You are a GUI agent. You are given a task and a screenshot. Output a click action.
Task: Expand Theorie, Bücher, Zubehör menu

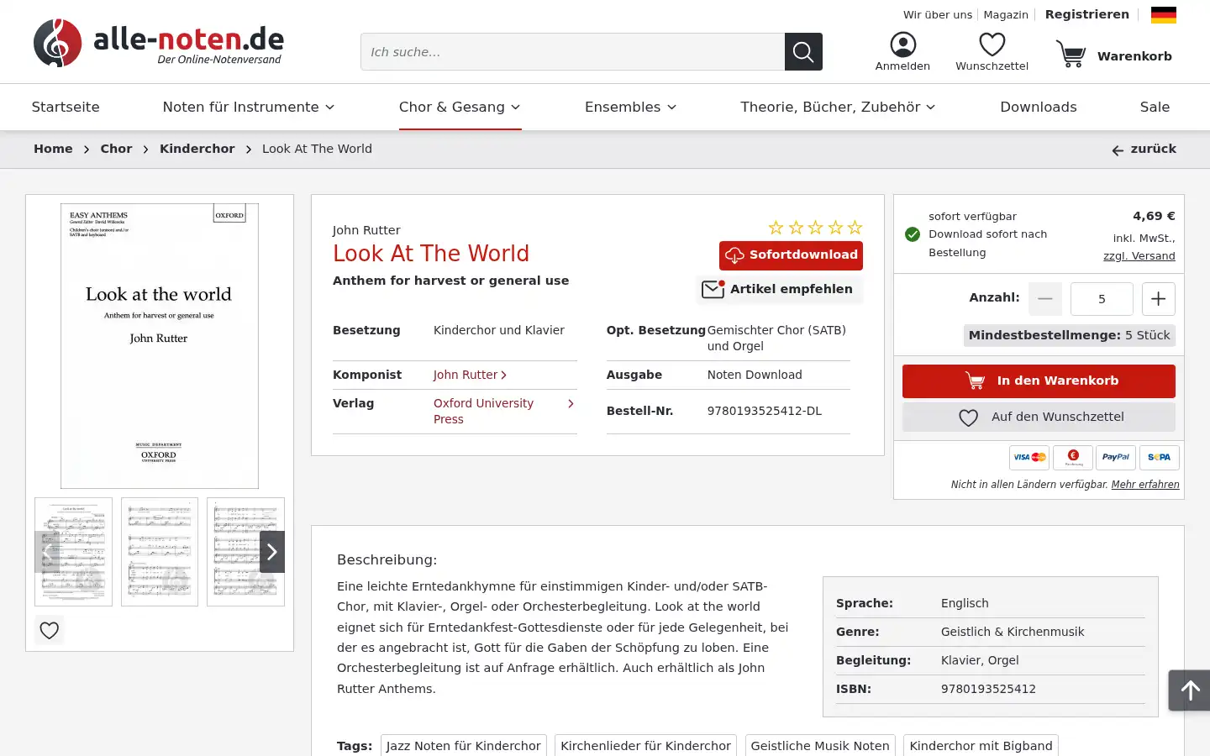pyautogui.click(x=838, y=107)
